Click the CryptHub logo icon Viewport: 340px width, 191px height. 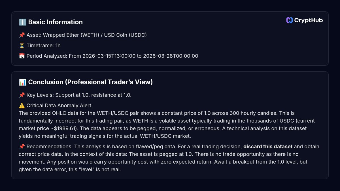(289, 20)
